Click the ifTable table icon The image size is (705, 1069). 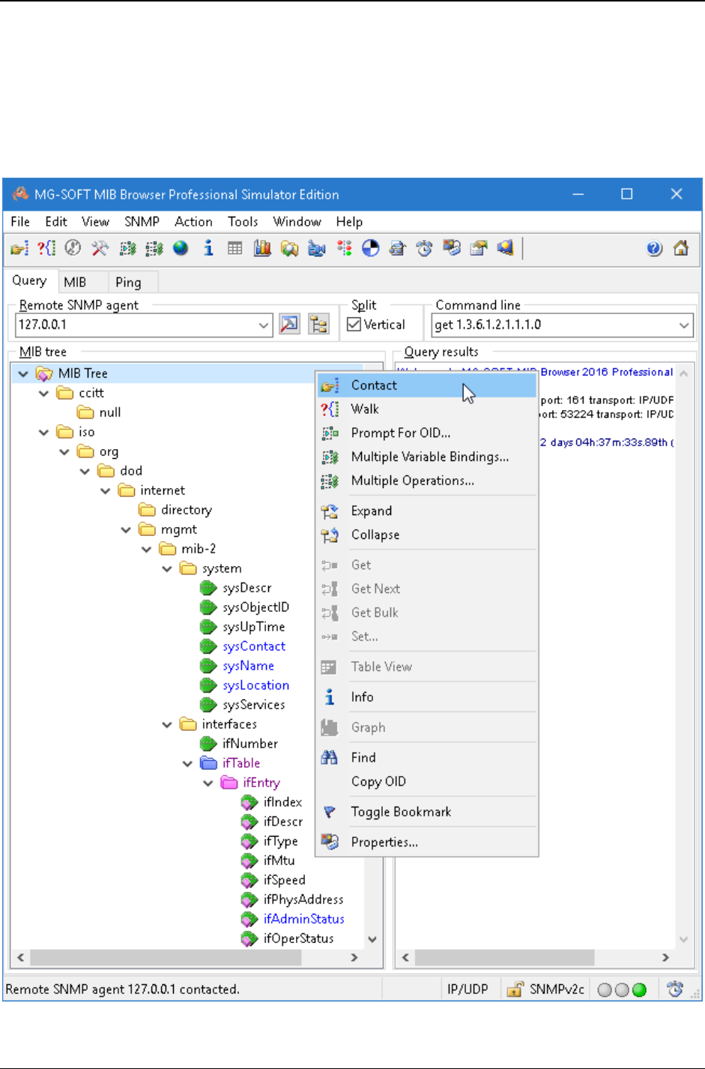(x=208, y=763)
